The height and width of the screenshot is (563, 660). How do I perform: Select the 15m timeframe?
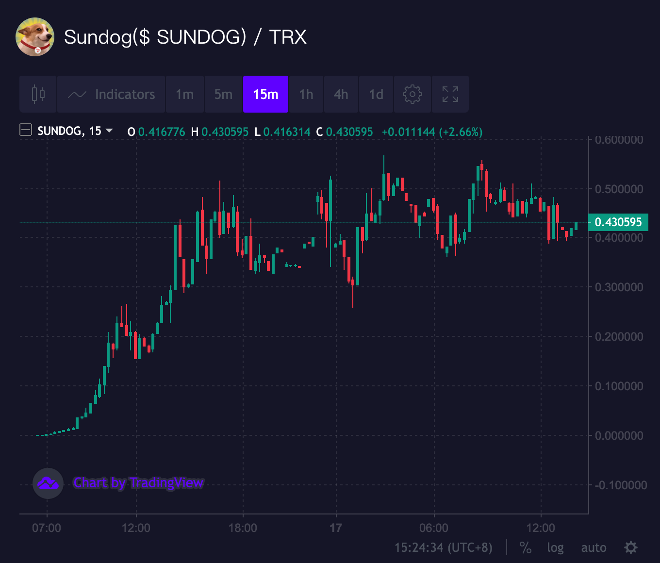point(266,94)
